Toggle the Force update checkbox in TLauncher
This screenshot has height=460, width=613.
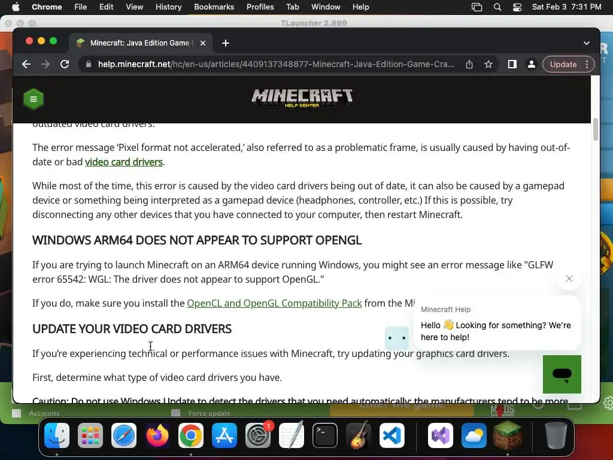coord(176,413)
